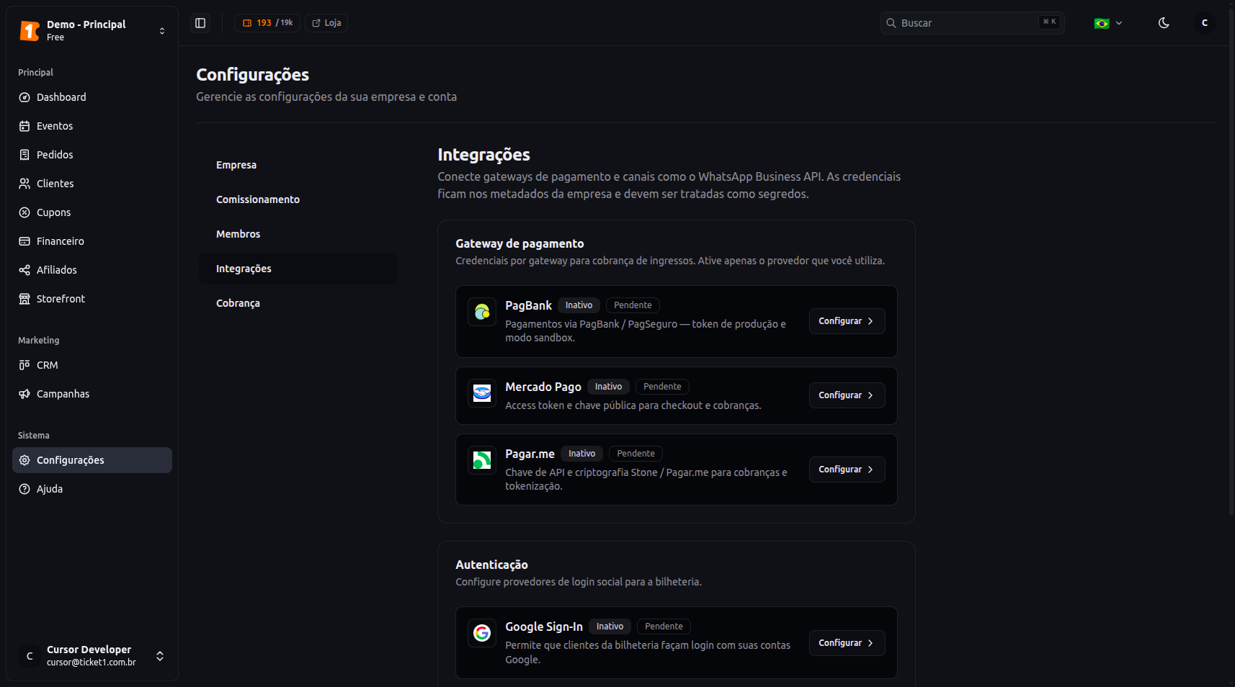1235x687 pixels.
Task: Go to Pedidos in sidebar
Action: click(x=92, y=155)
